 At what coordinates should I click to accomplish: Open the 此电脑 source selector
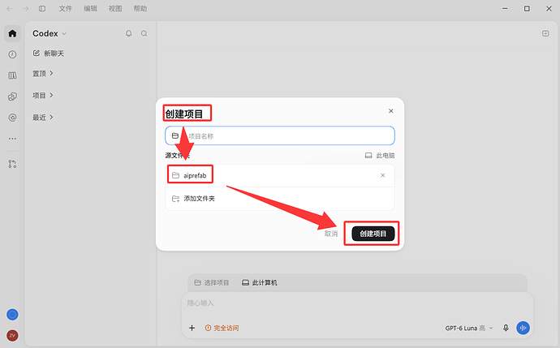380,156
